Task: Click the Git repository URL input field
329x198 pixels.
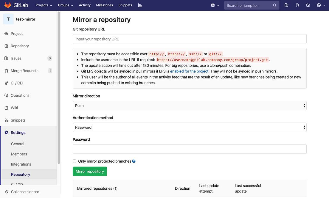Action: point(190,39)
